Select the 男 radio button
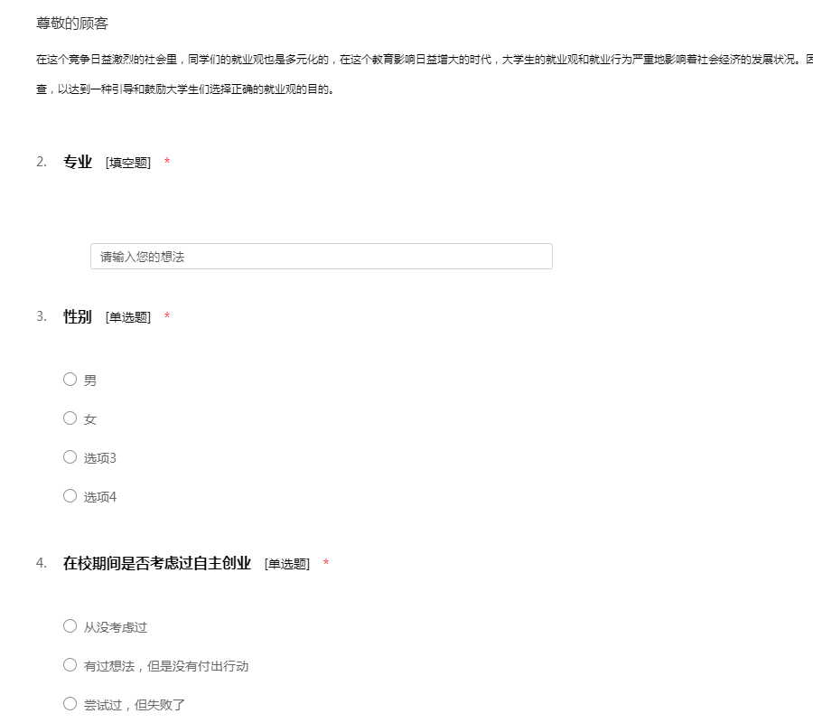The image size is (813, 723). tap(70, 380)
